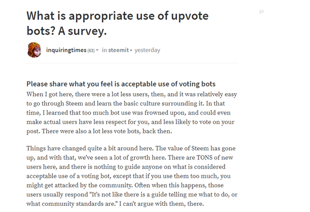
Task: Expand the author dropdown arrow
Action: coord(97,50)
